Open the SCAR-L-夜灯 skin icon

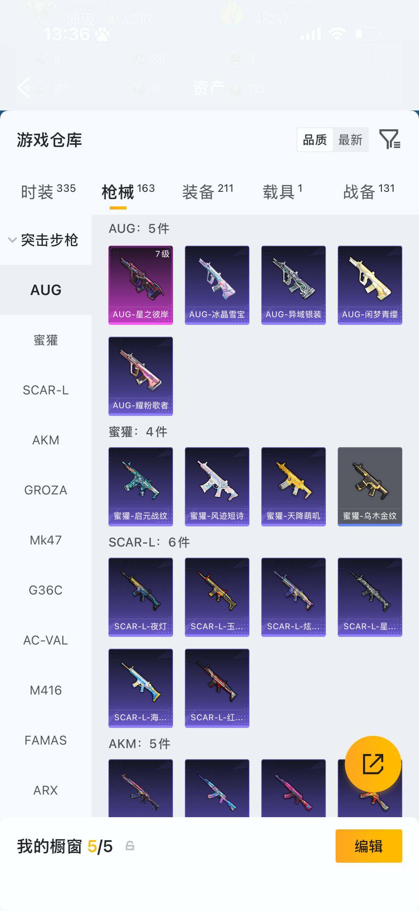[141, 597]
